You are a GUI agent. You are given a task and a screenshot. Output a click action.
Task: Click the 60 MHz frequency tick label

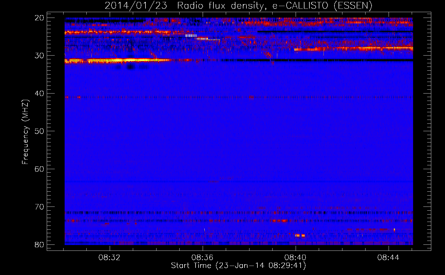point(39,169)
